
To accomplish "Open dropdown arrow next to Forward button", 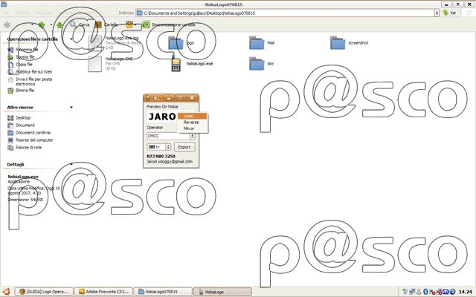I will tap(51, 25).
